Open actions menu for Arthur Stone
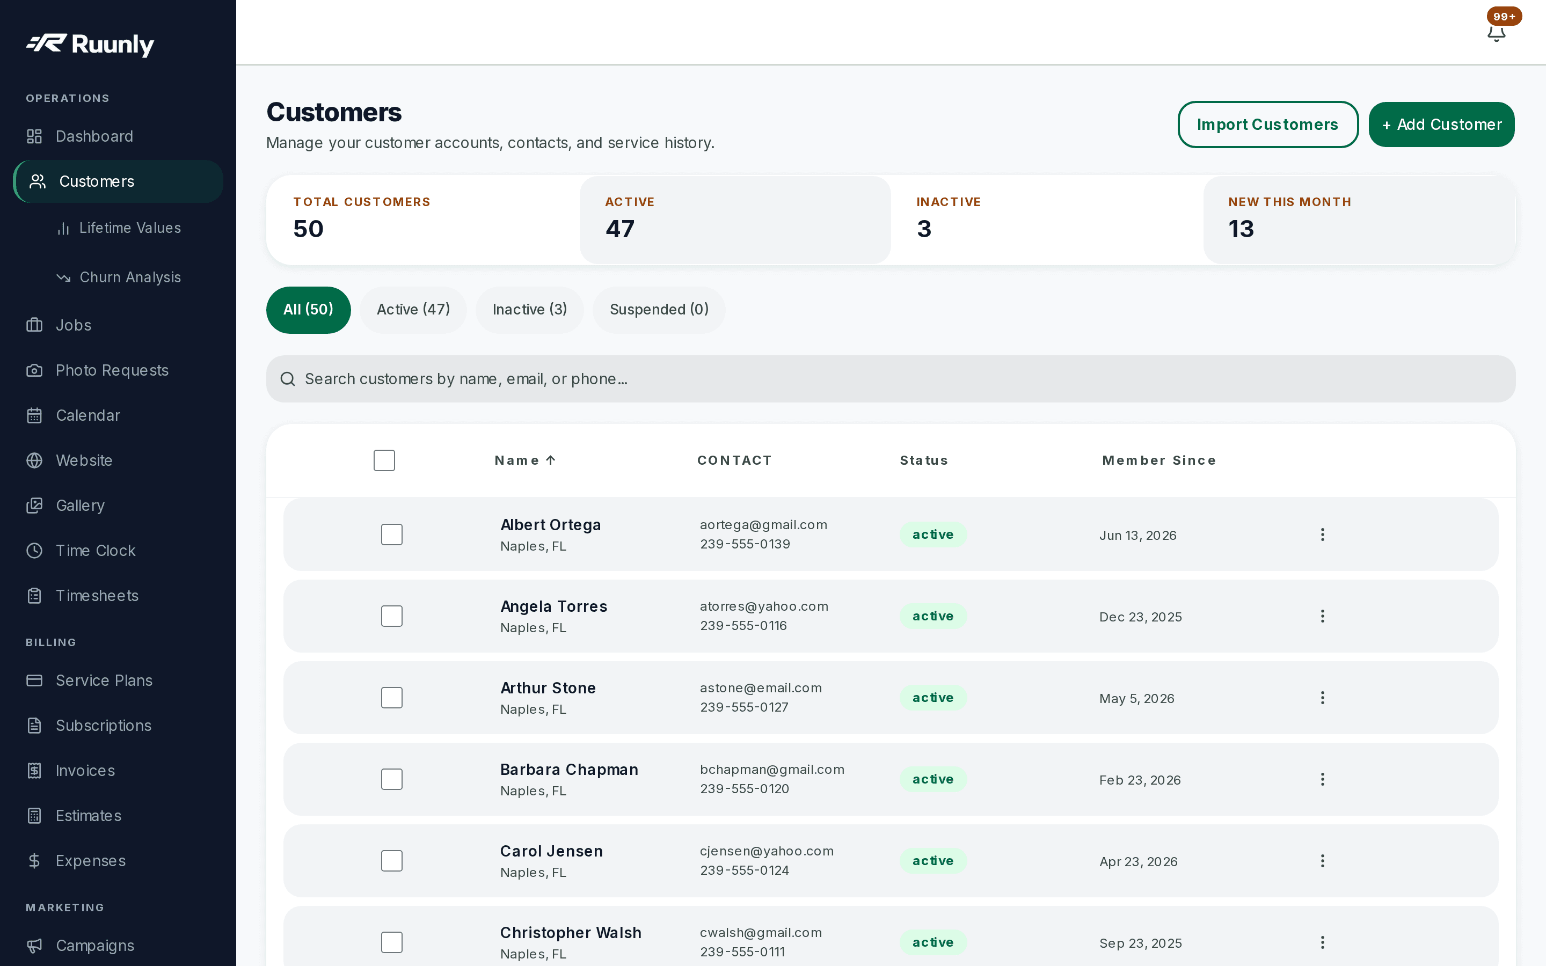This screenshot has height=966, width=1546. point(1322,698)
